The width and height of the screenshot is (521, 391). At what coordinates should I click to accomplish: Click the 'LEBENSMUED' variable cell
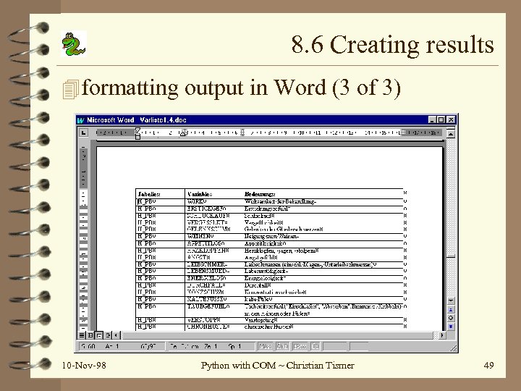(214, 272)
